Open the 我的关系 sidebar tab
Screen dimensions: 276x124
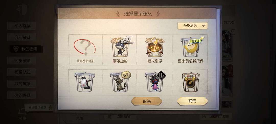point(22,95)
